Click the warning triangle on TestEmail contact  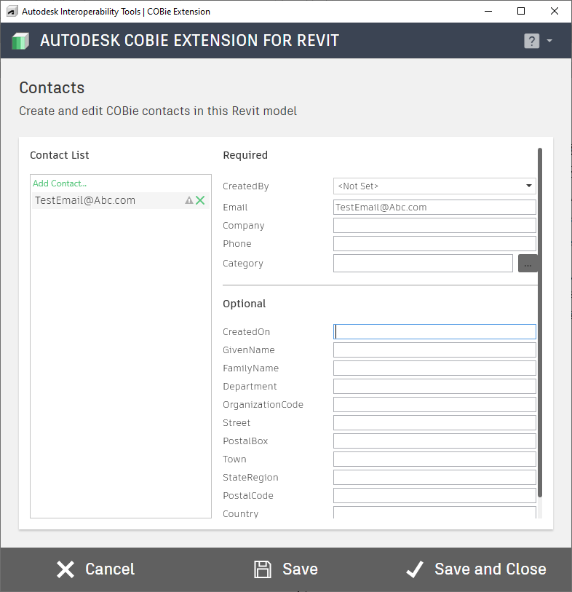[x=189, y=200]
